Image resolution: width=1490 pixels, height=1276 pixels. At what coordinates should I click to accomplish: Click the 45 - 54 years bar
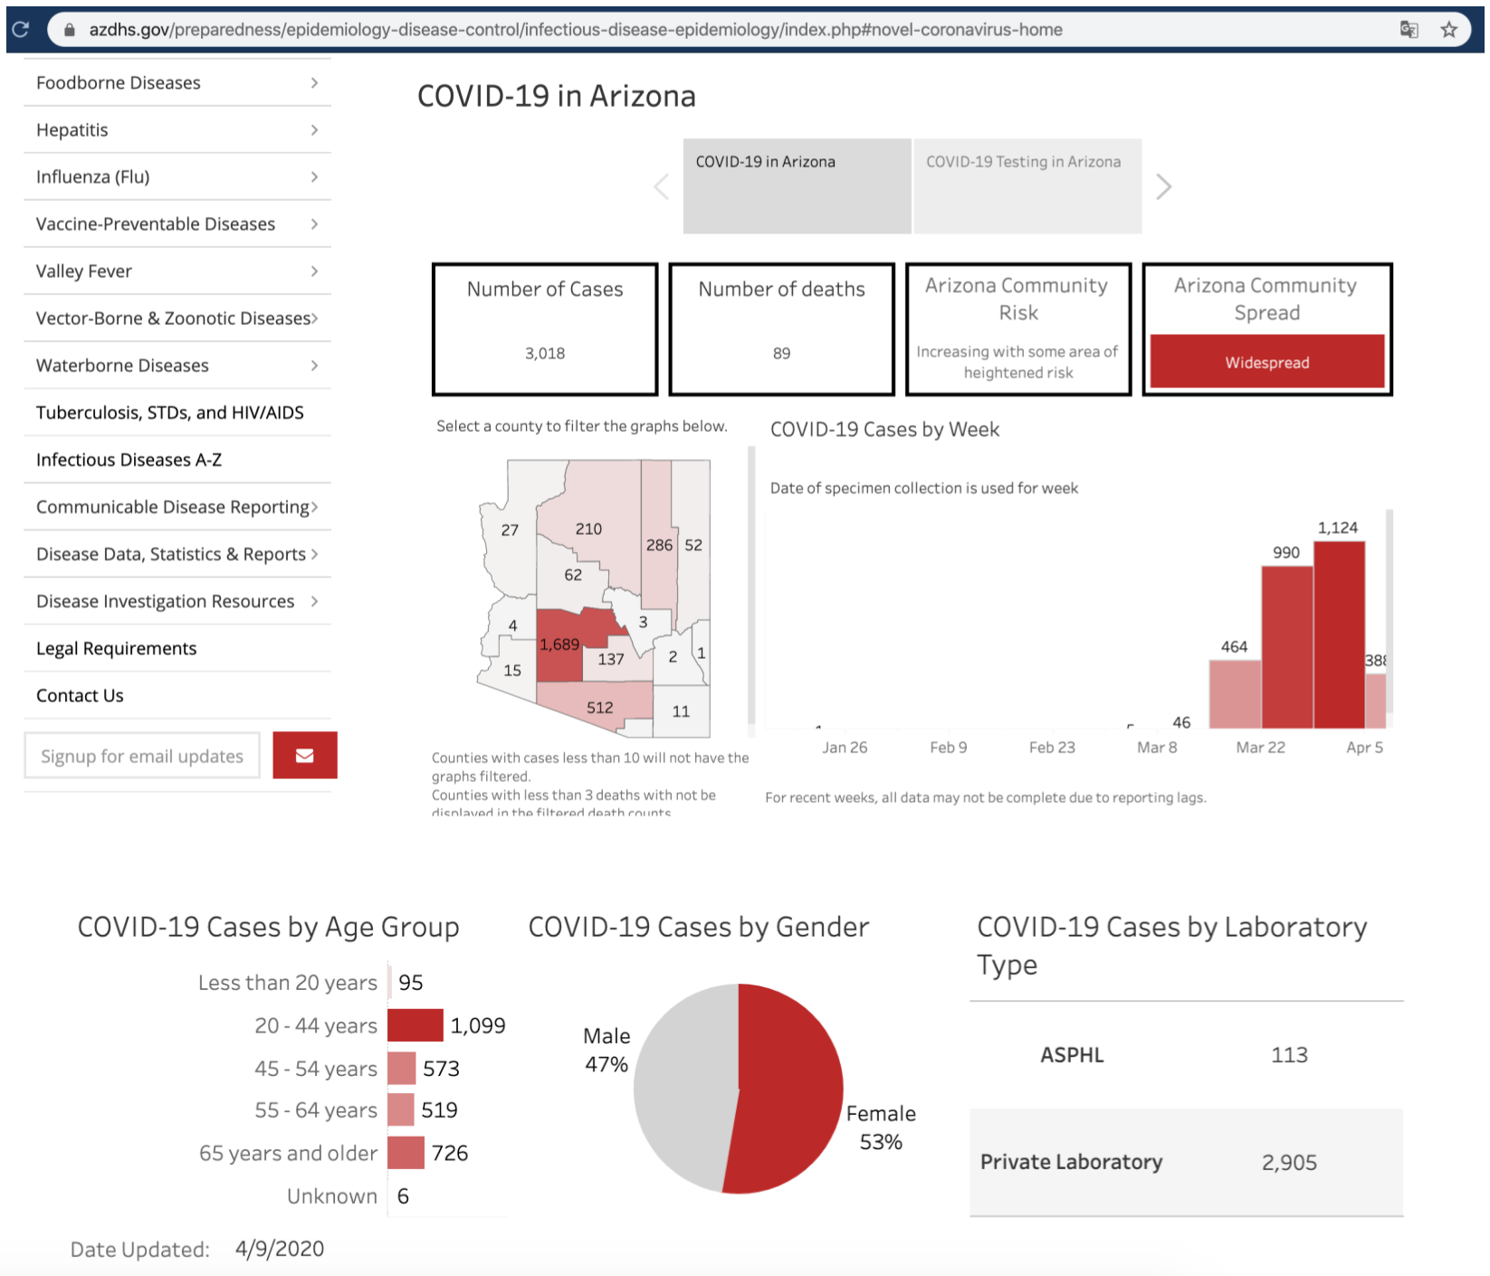[x=402, y=1068]
